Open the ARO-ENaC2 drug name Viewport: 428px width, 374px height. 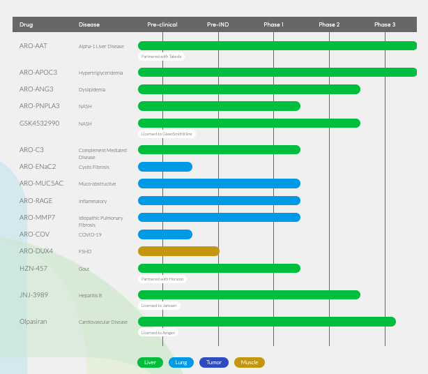click(38, 166)
